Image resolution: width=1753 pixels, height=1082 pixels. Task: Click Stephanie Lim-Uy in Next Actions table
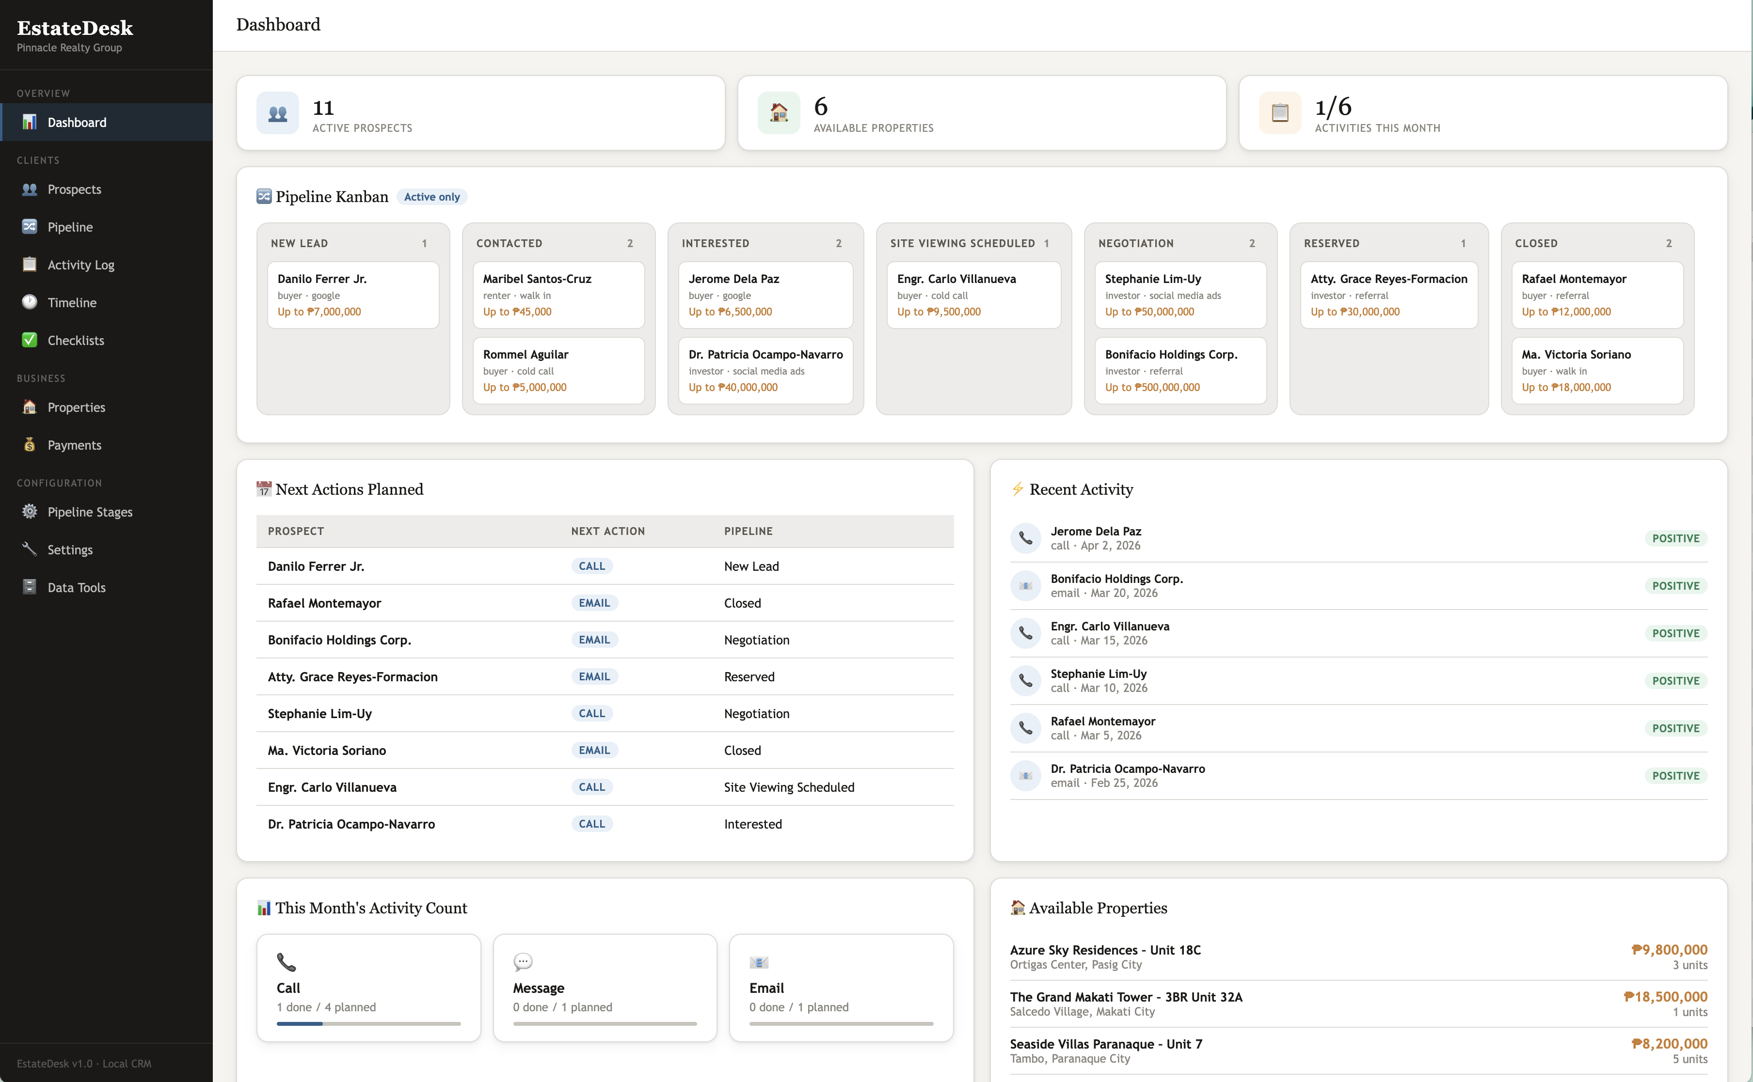(x=320, y=713)
